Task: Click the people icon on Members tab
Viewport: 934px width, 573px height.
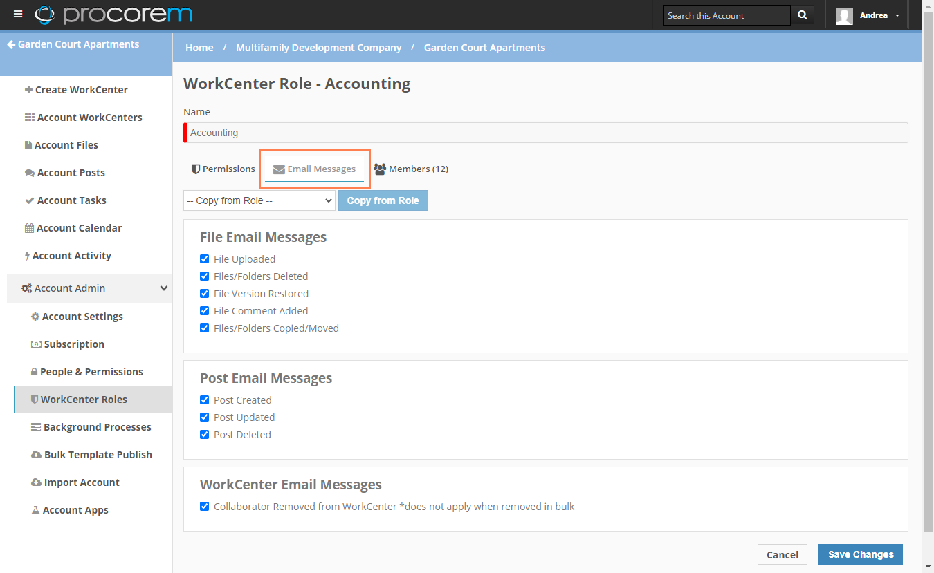Action: click(380, 169)
